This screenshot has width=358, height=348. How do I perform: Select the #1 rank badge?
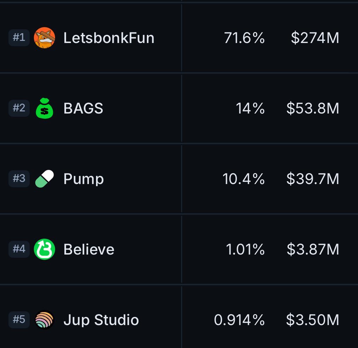(x=19, y=38)
